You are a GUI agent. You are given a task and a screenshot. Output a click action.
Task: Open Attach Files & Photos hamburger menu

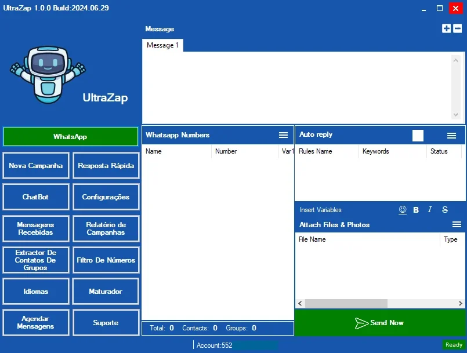457,224
